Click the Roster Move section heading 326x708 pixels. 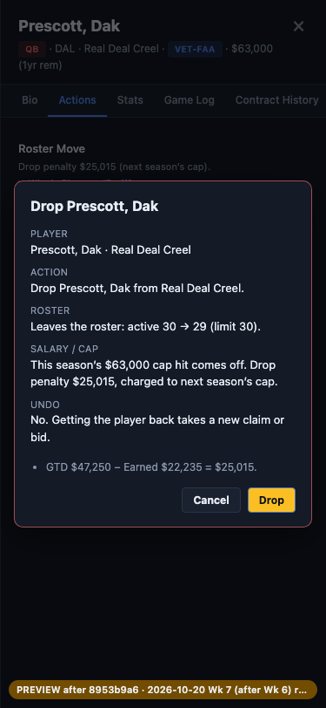coord(52,148)
